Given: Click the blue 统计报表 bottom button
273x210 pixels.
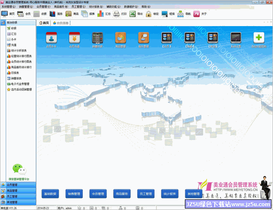Looking at the screenshot, I should point(170,194).
